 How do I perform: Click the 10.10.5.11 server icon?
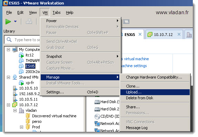15,99
